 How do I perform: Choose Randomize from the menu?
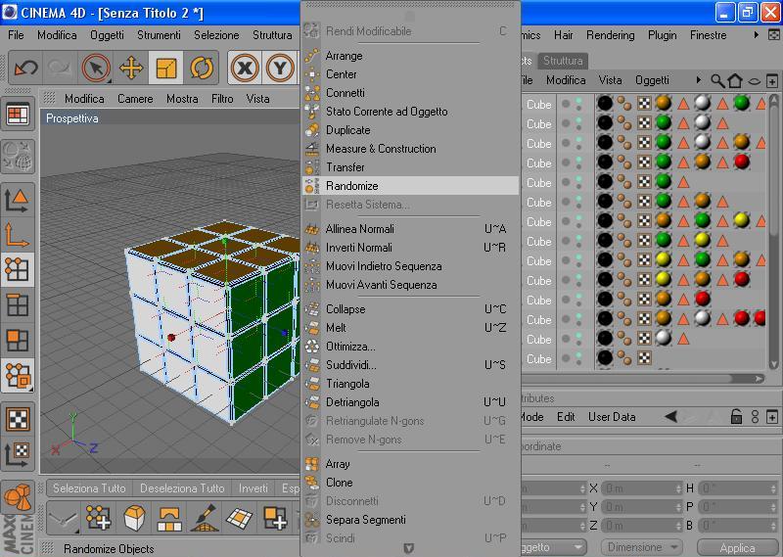[x=410, y=186]
